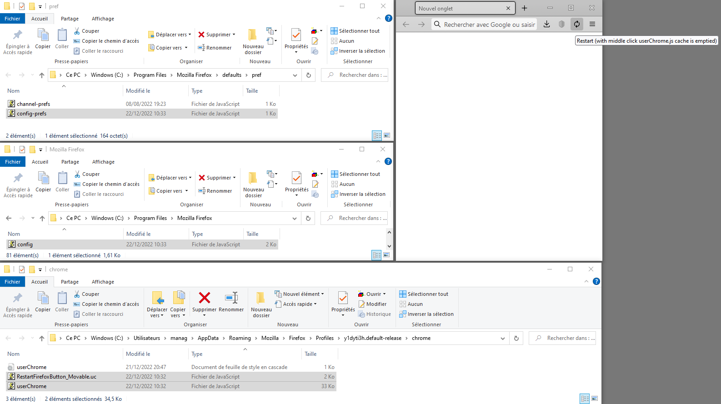Go up one folder in pref window

coord(42,75)
